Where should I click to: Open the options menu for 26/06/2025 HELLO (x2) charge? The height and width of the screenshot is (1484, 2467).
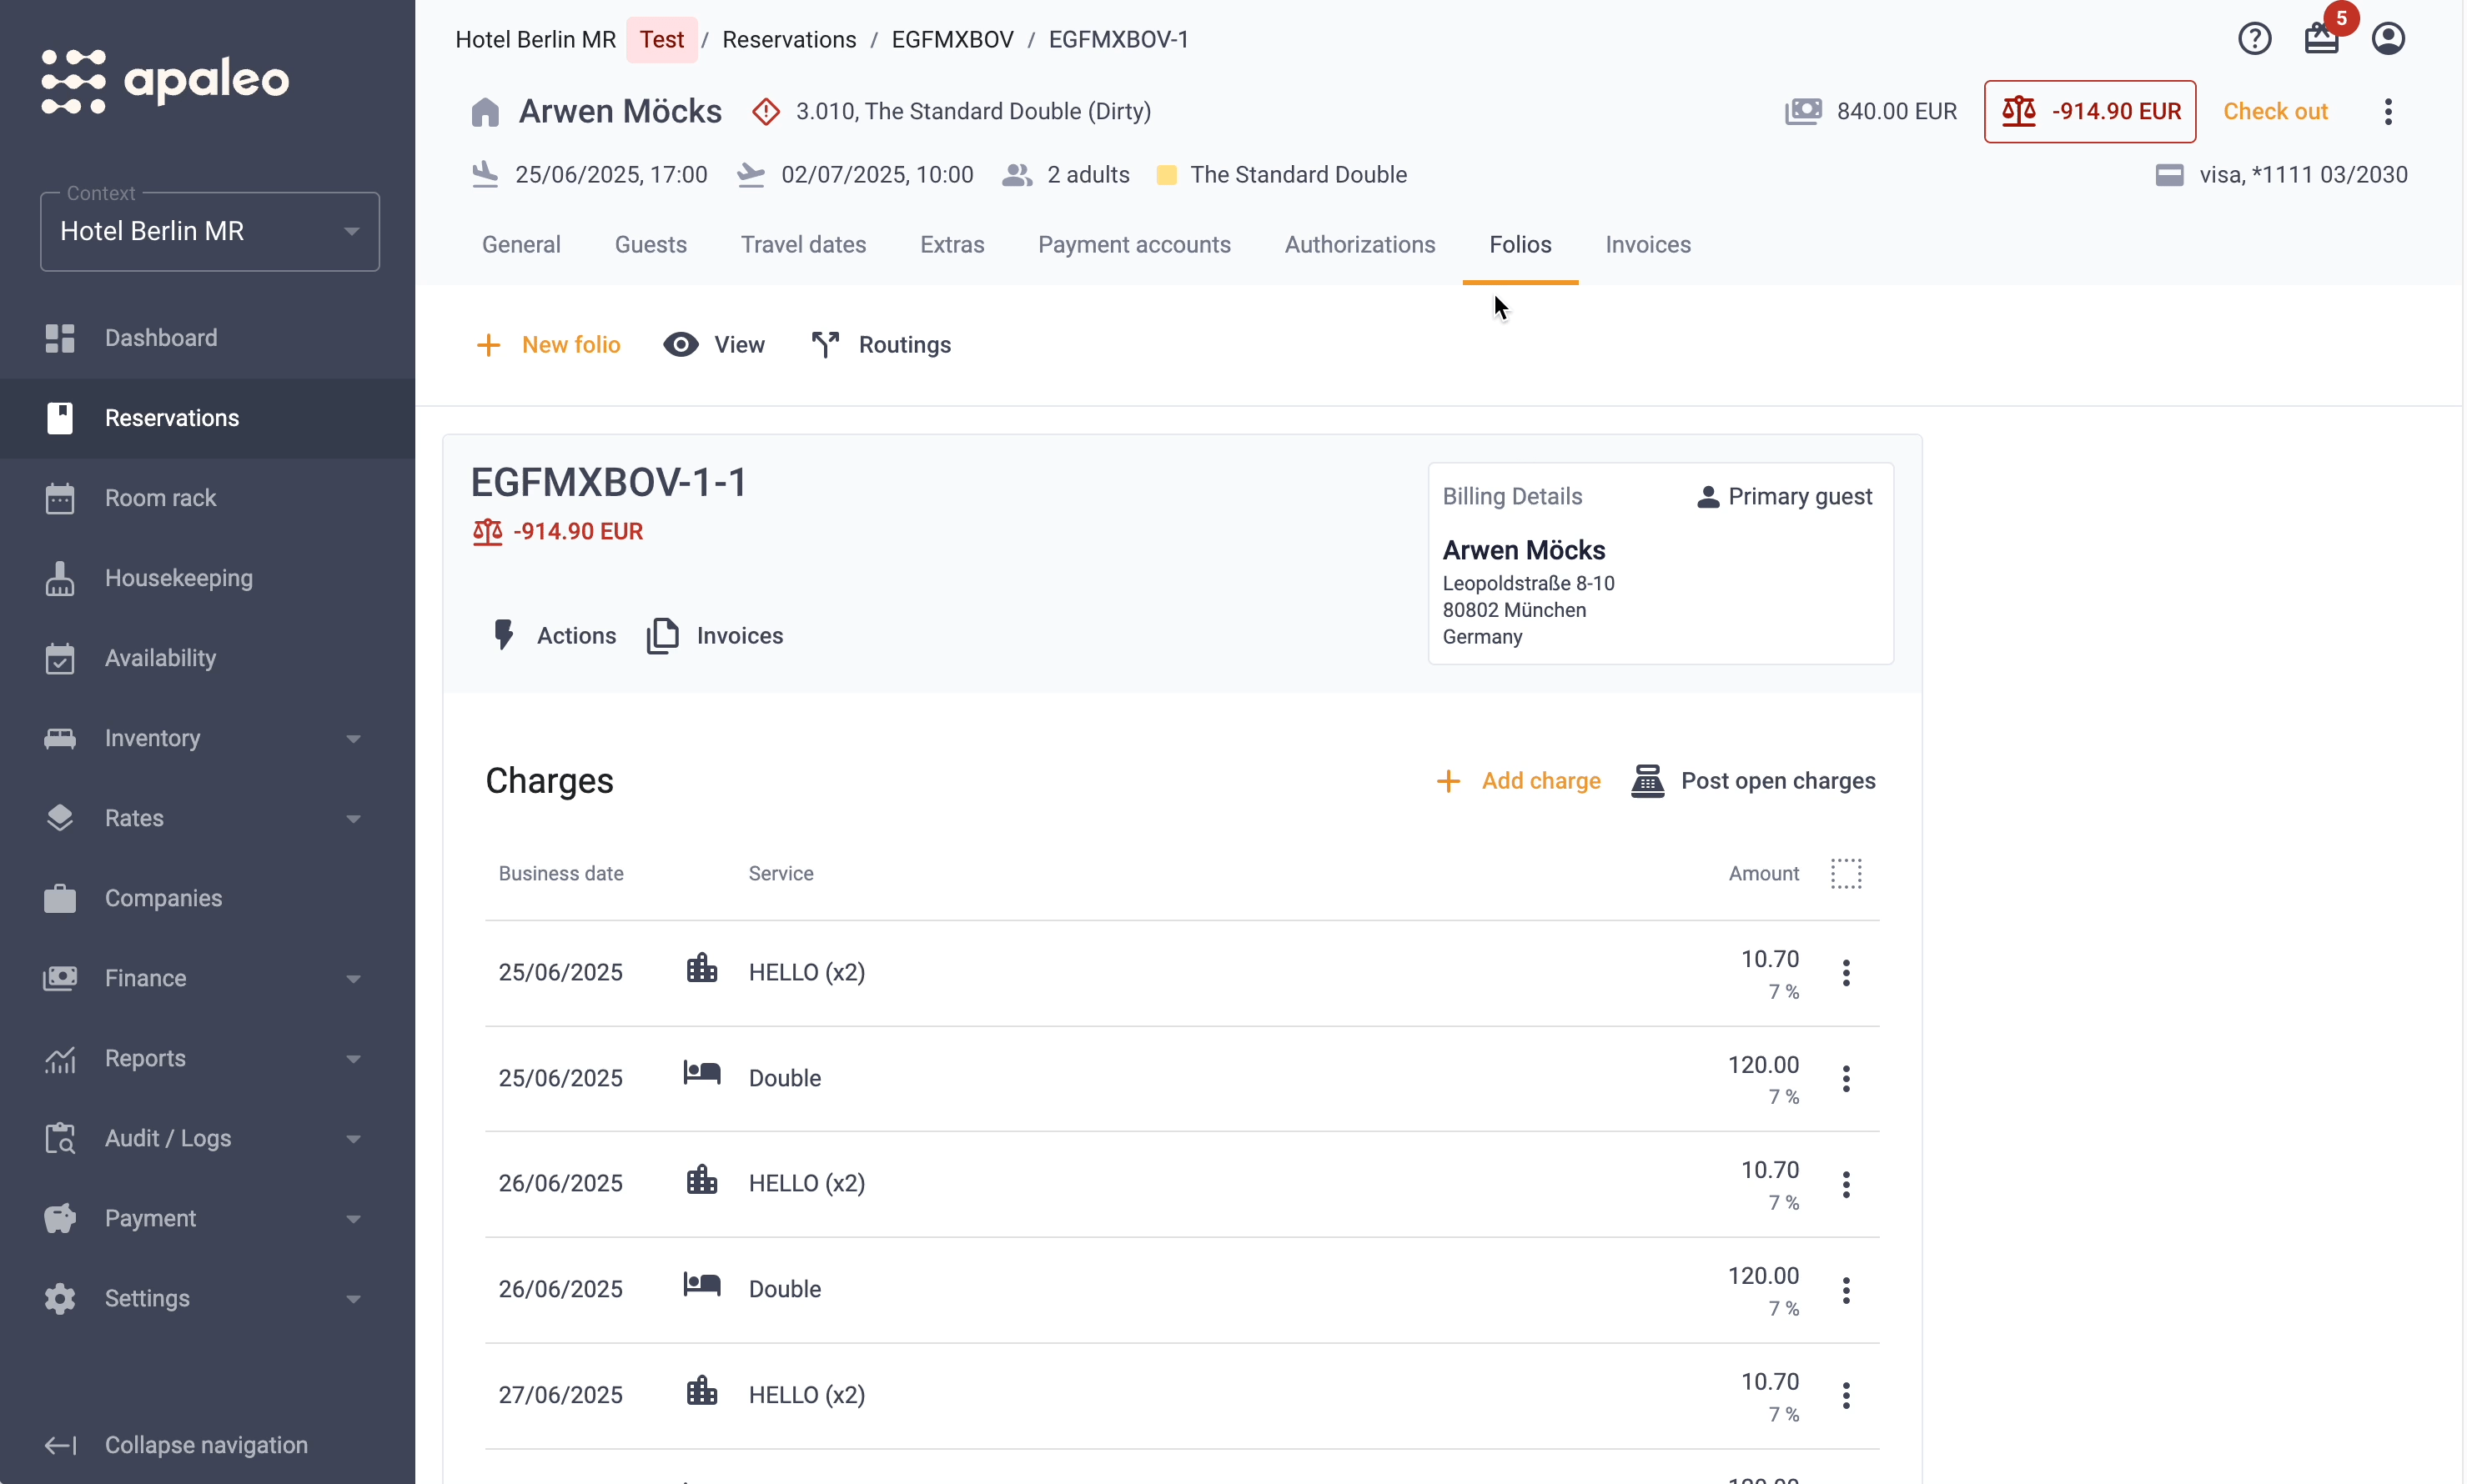click(1846, 1184)
